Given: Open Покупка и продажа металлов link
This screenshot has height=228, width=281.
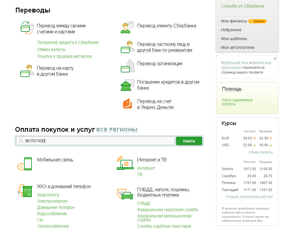Looking at the screenshot, I should click(64, 56).
